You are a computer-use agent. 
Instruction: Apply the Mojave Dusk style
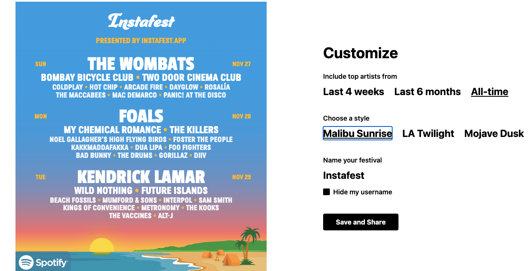click(494, 134)
